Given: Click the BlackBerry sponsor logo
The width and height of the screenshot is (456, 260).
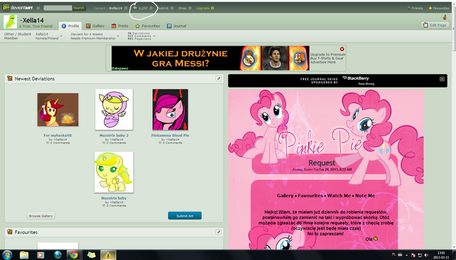Looking at the screenshot, I should coord(356,78).
